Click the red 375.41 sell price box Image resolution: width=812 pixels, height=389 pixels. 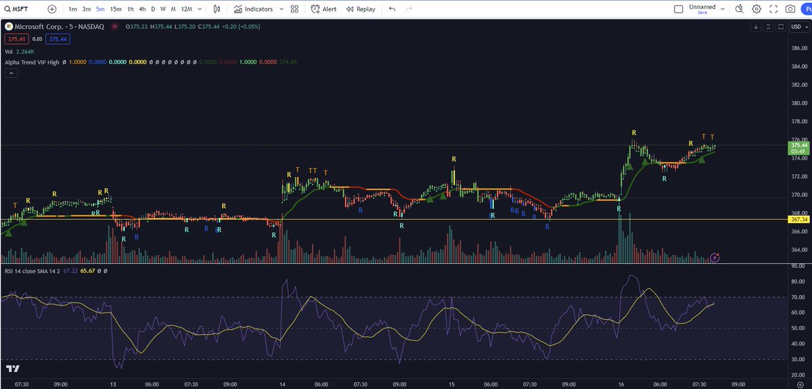pos(17,39)
